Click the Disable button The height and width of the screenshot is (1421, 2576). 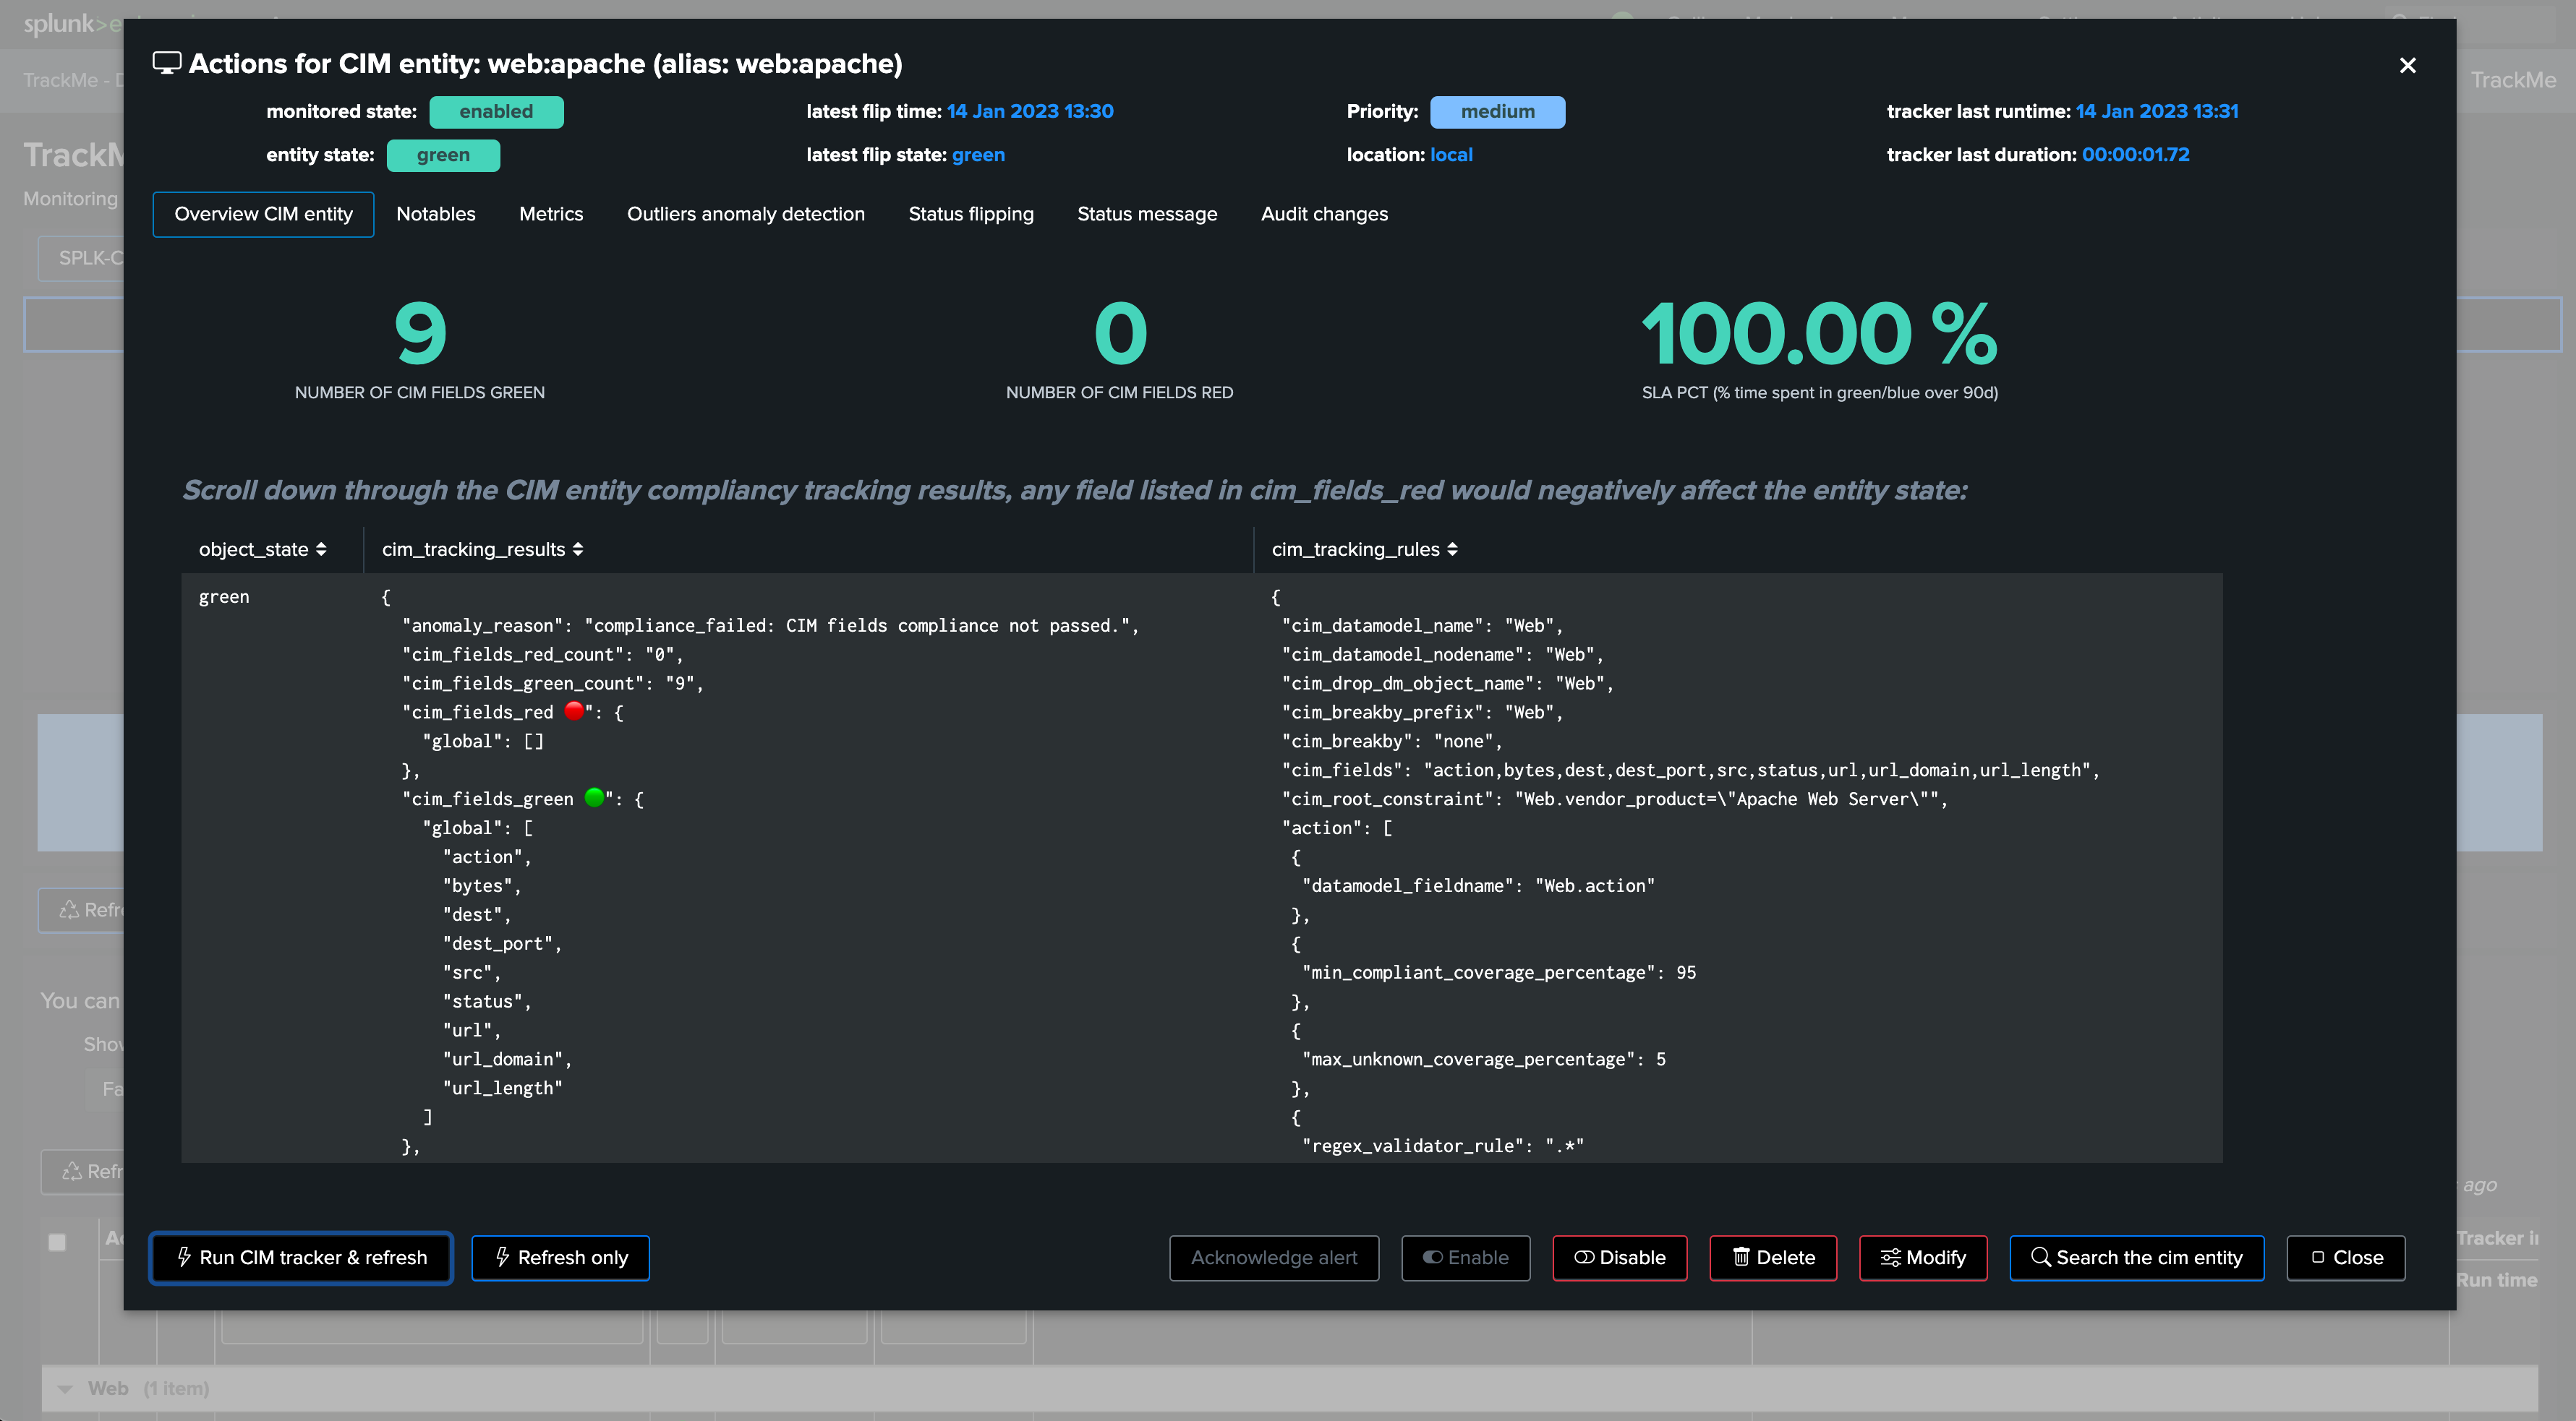click(1619, 1257)
